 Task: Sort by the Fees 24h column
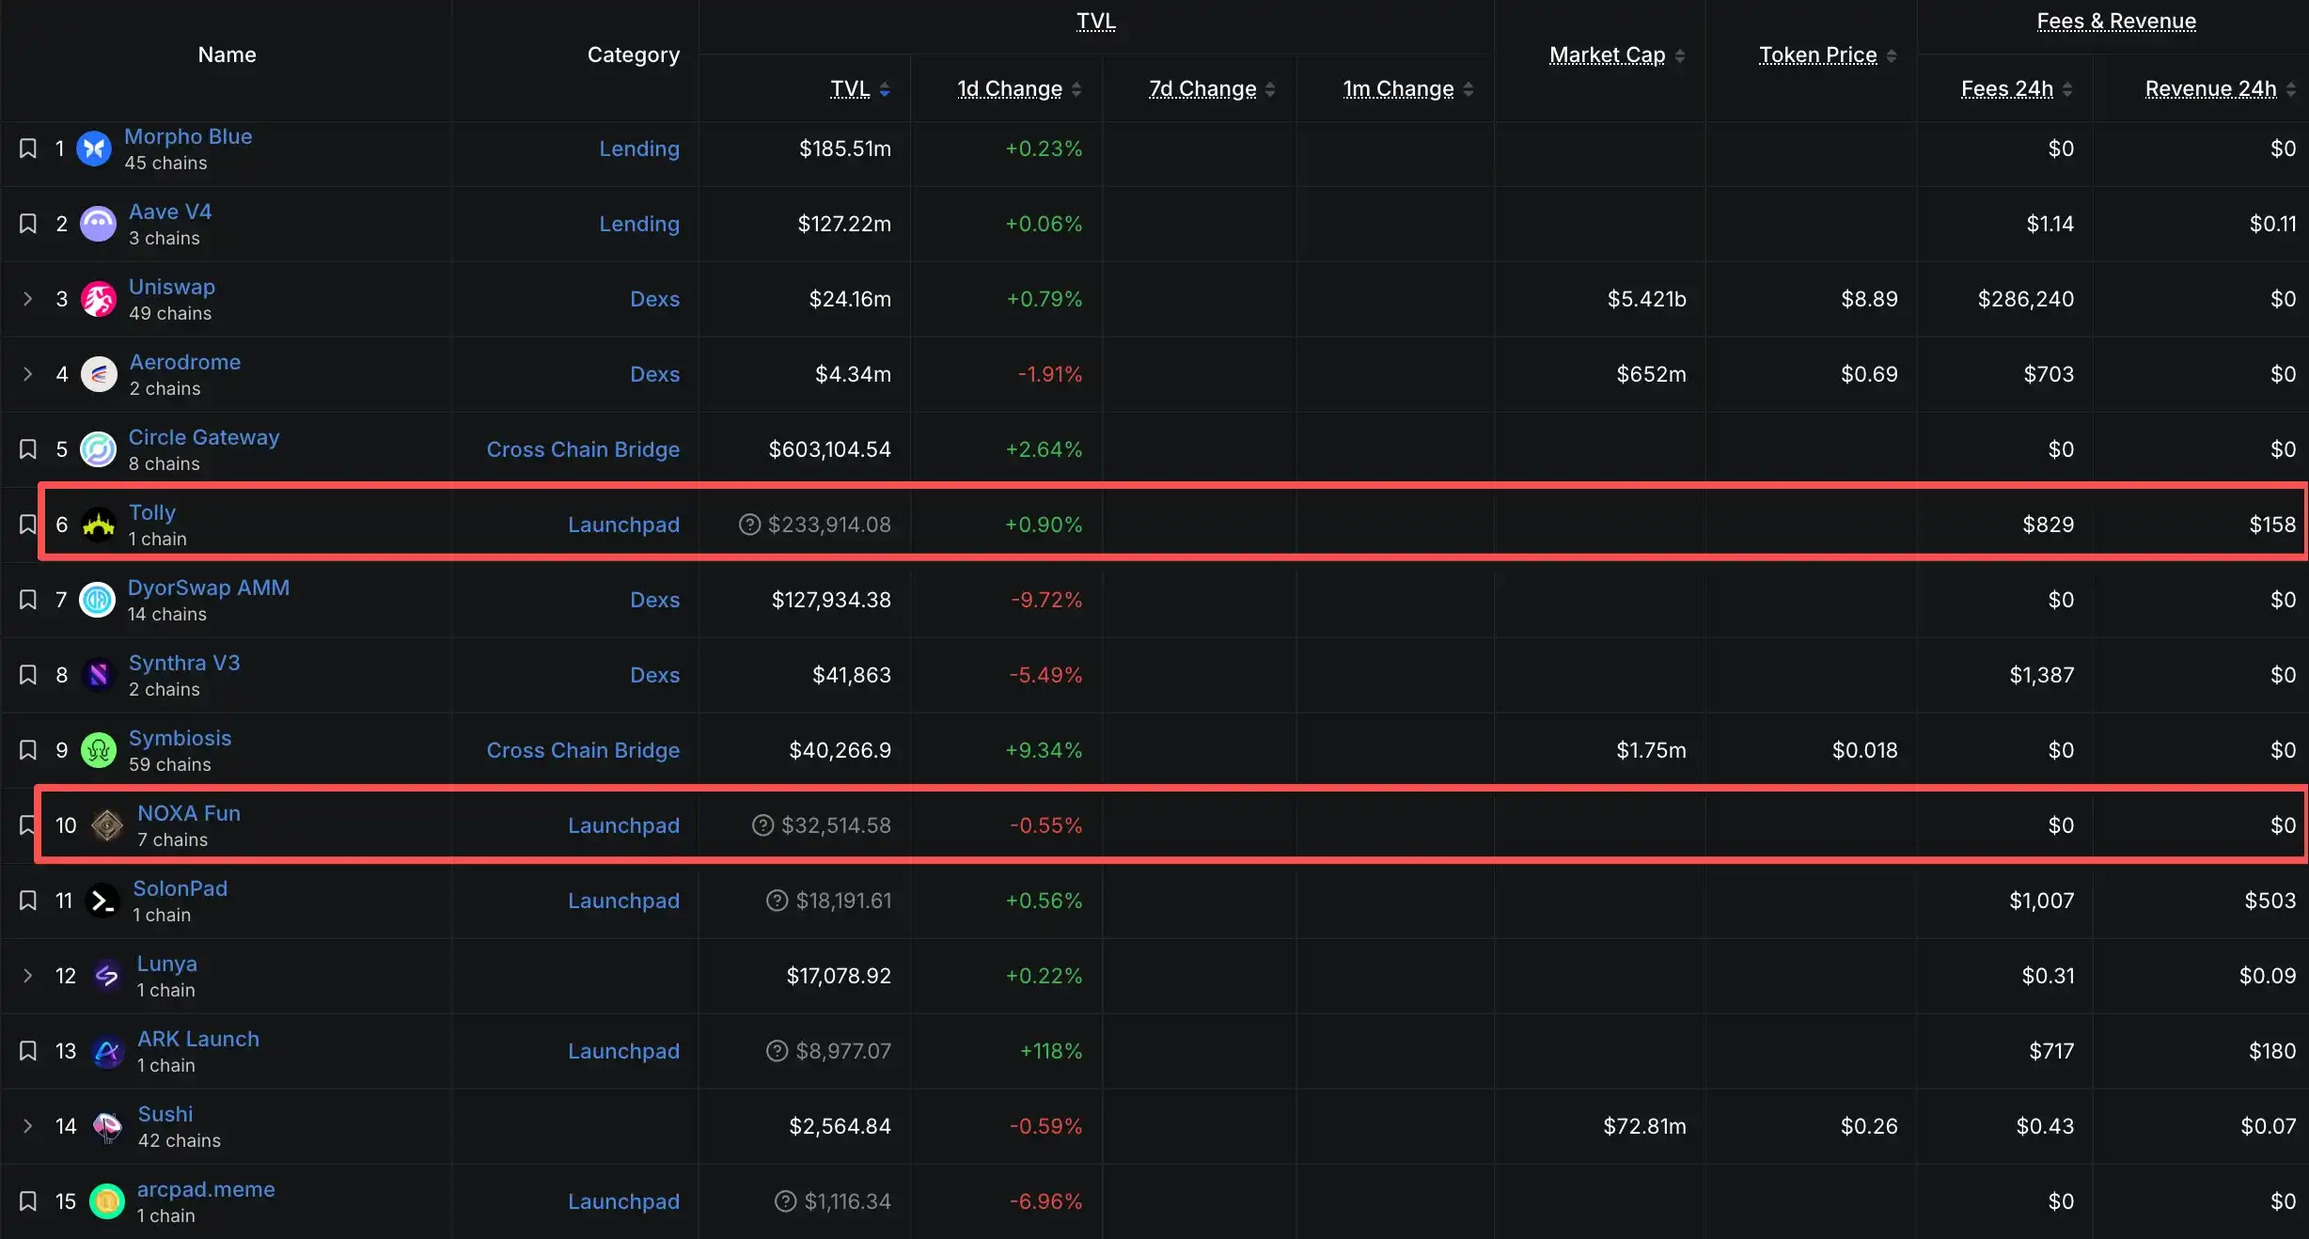click(x=2017, y=89)
